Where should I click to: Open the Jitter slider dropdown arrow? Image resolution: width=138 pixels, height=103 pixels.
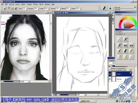click(81, 9)
